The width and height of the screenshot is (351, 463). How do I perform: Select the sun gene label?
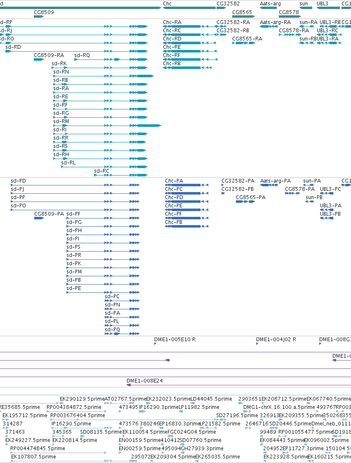tap(304, 4)
